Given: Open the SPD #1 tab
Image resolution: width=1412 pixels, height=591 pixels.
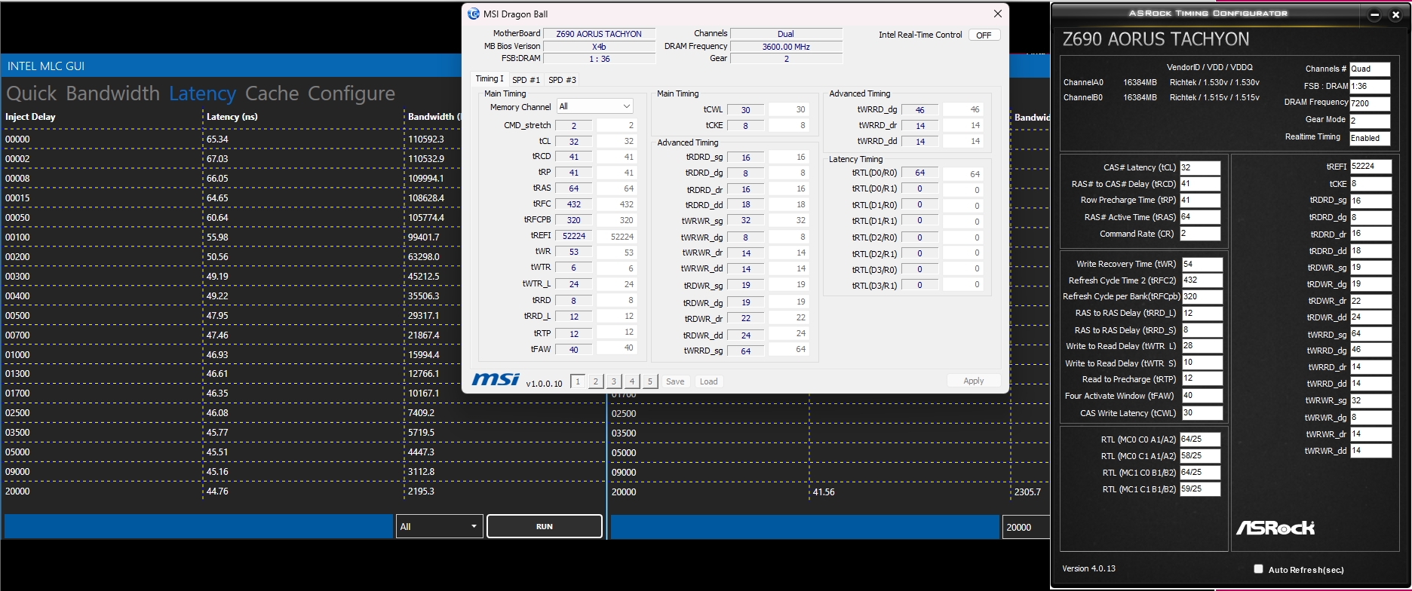Looking at the screenshot, I should [x=526, y=79].
